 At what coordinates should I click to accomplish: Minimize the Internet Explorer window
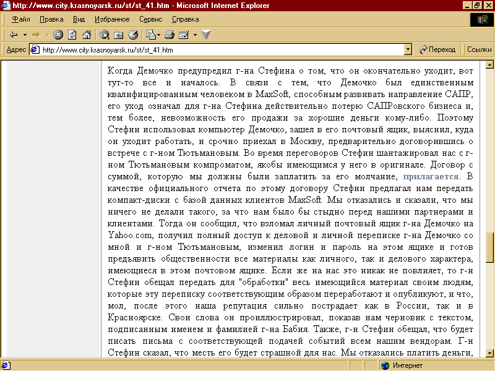tap(468, 6)
